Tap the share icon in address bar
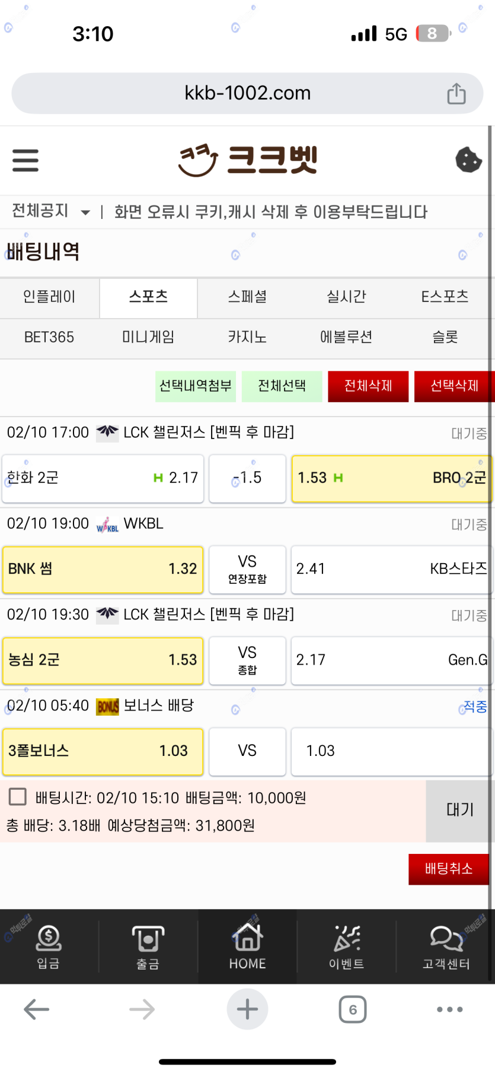Image resolution: width=495 pixels, height=1074 pixels. [x=456, y=94]
